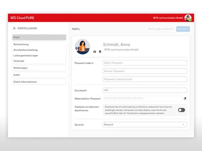Image resolution: width=202 pixels, height=151 pixels.
Task: Open the Rufumleitung settings
Action: click(x=39, y=44)
